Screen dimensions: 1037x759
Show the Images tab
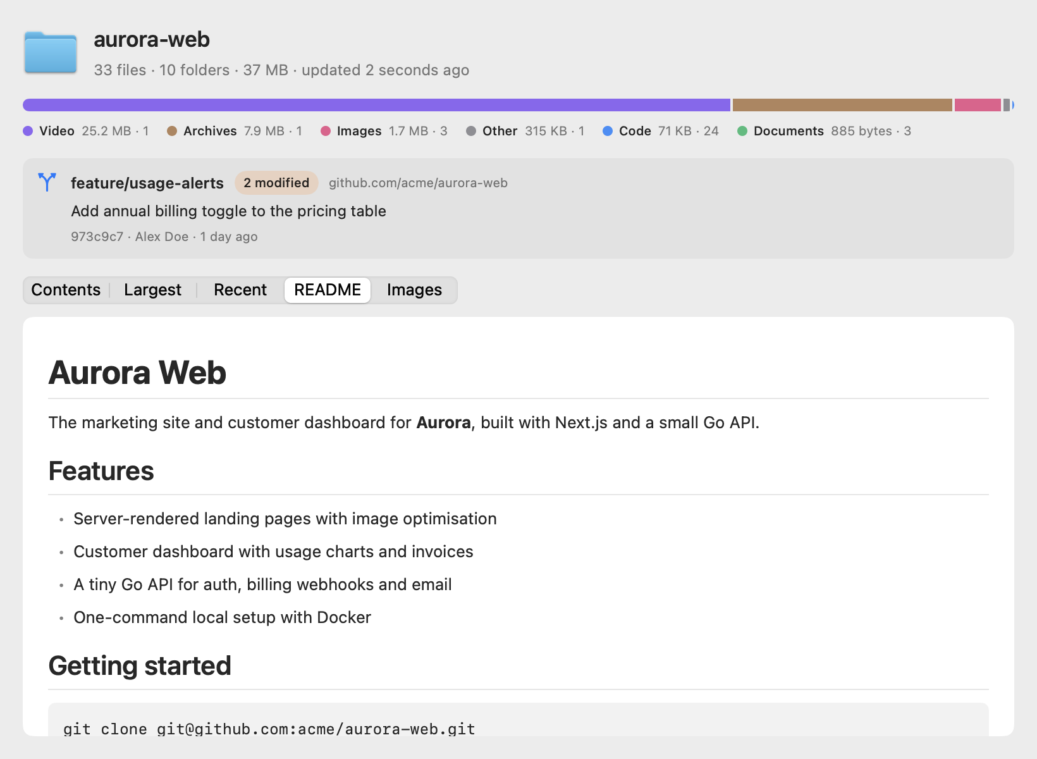414,290
